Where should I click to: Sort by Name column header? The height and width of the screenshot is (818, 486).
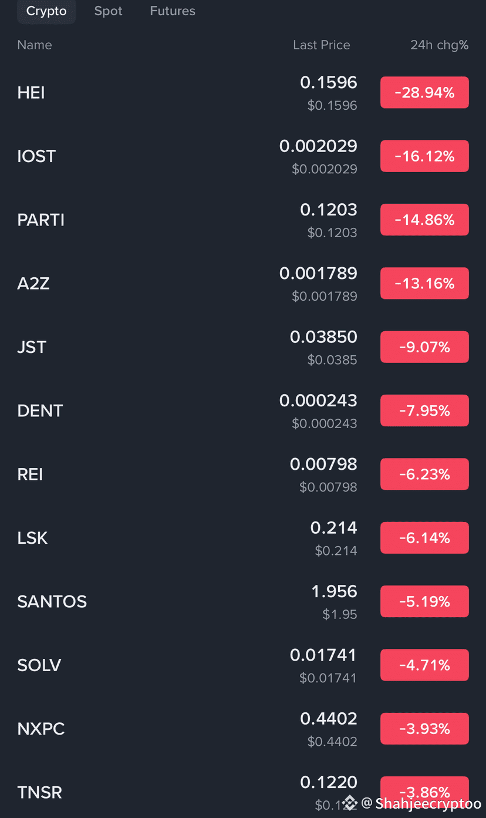click(x=35, y=45)
